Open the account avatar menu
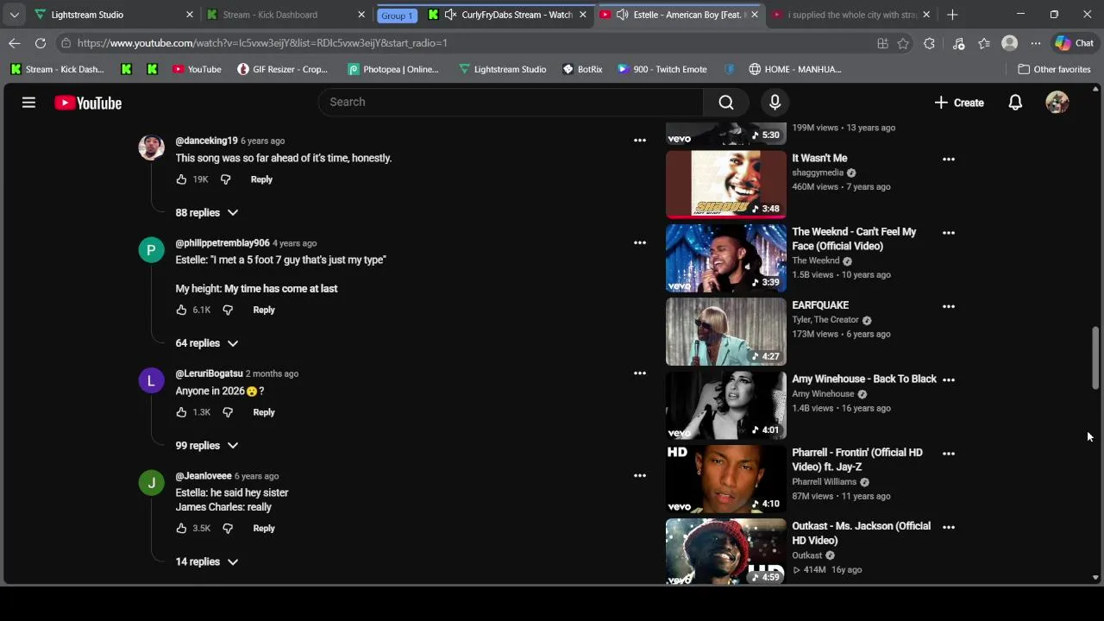This screenshot has width=1104, height=621. coord(1057,103)
